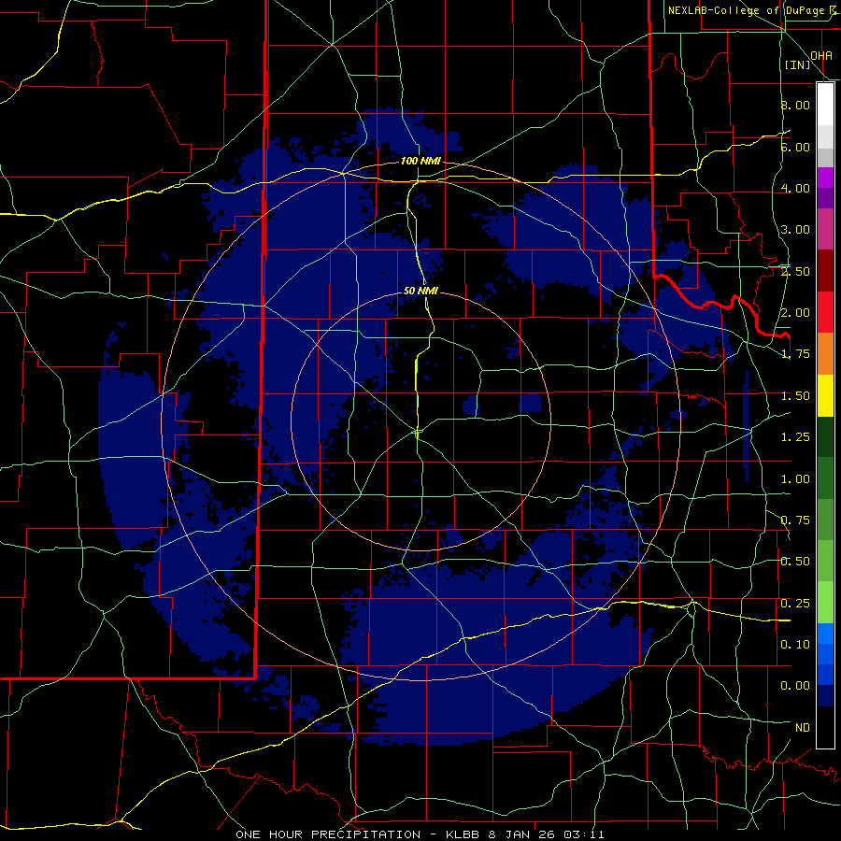Click the 2.00 legend value

coord(795,313)
